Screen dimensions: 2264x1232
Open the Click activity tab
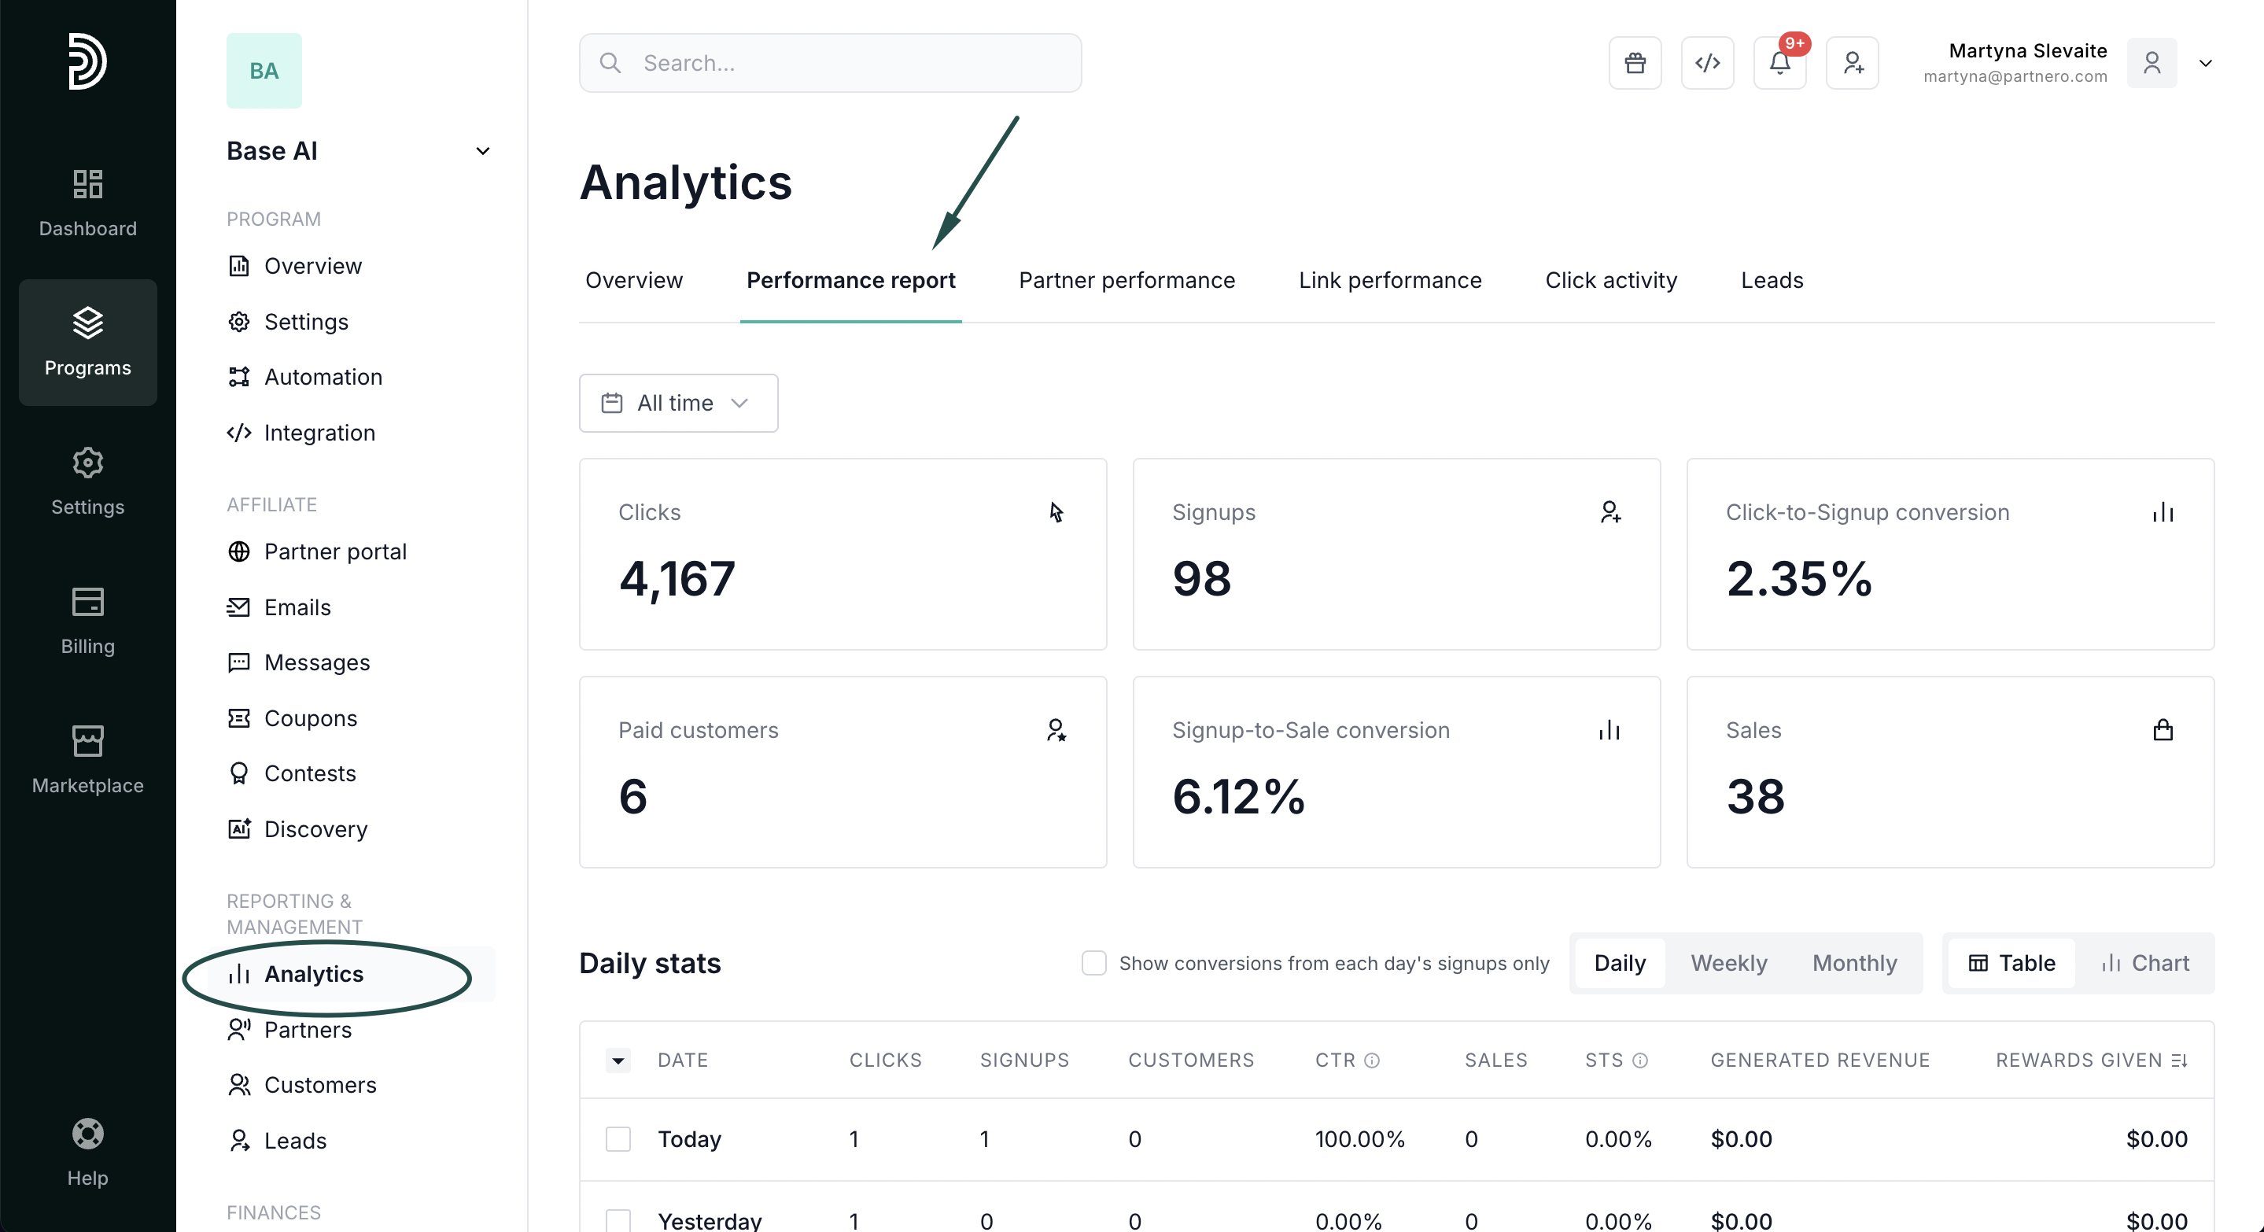(x=1611, y=280)
